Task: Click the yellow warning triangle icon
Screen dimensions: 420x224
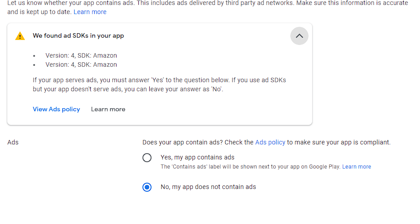Action: click(20, 36)
